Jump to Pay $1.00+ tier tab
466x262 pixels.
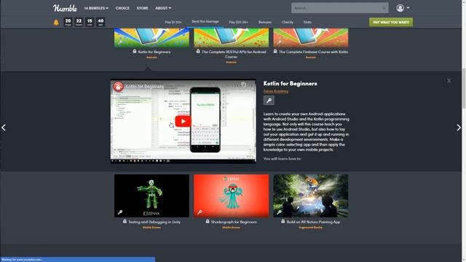pyautogui.click(x=173, y=22)
